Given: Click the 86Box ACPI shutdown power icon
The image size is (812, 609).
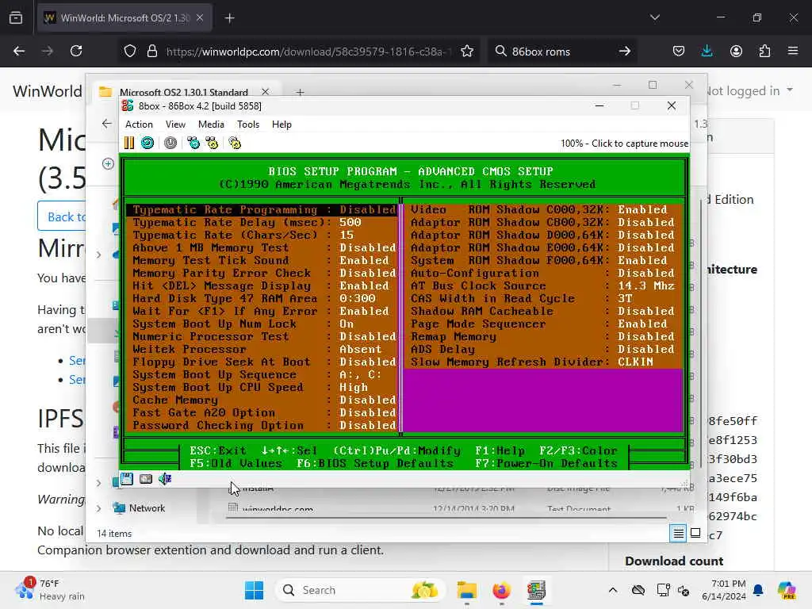Looking at the screenshot, I should coord(170,143).
